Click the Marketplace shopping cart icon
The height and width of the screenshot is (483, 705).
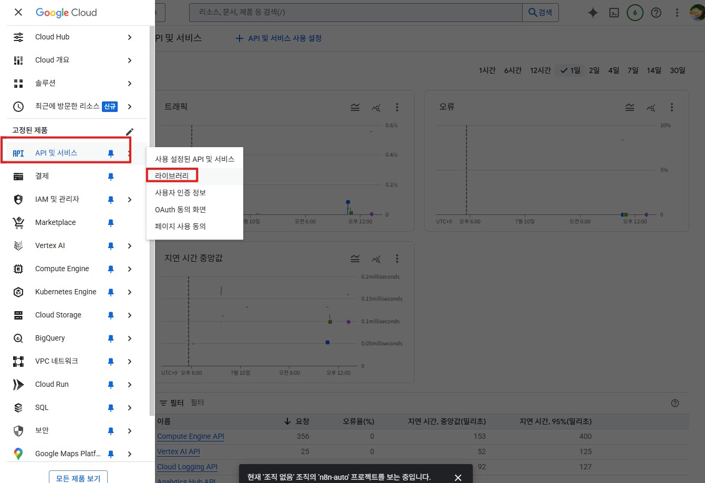(x=18, y=223)
